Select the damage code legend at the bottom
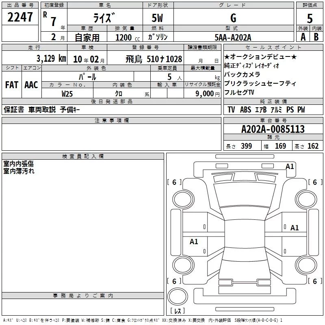Screen dimensions: 325x325 143,320
